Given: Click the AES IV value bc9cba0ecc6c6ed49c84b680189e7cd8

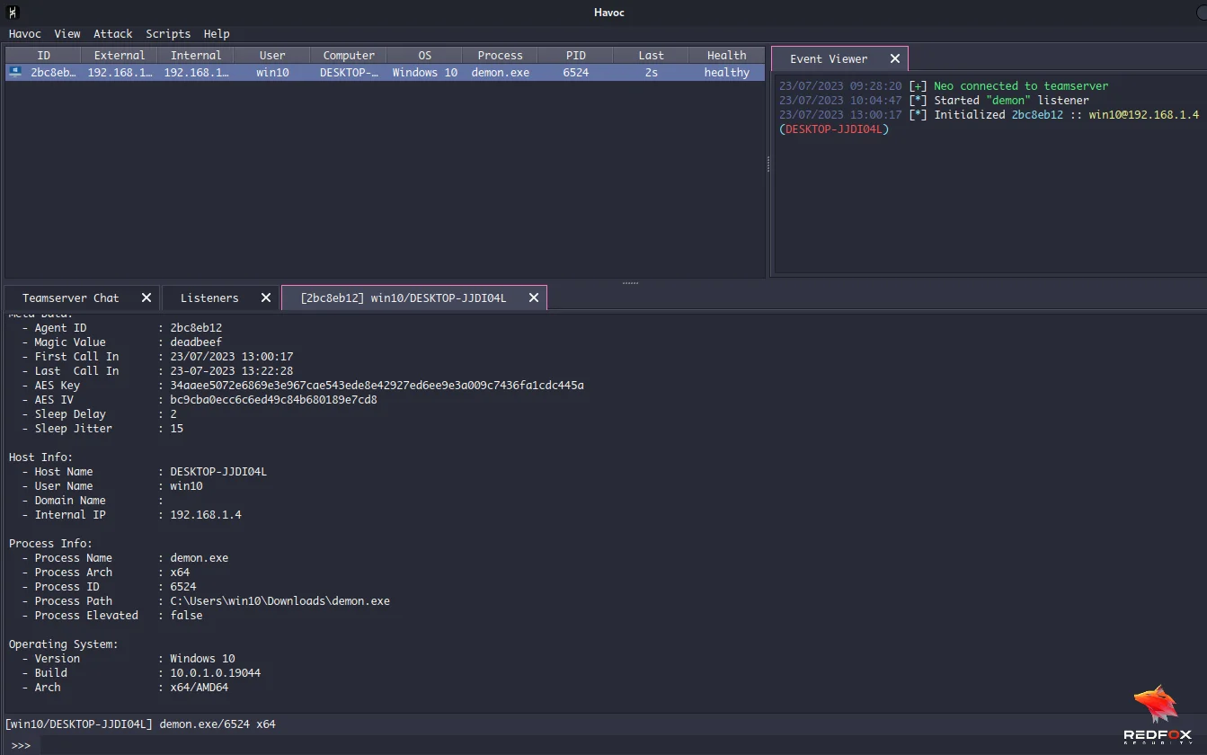Looking at the screenshot, I should click(x=273, y=400).
